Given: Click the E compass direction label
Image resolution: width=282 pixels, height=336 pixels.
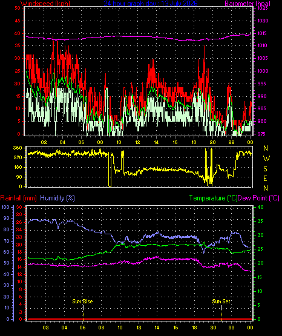Looking at the screenshot, I should click(x=265, y=178).
